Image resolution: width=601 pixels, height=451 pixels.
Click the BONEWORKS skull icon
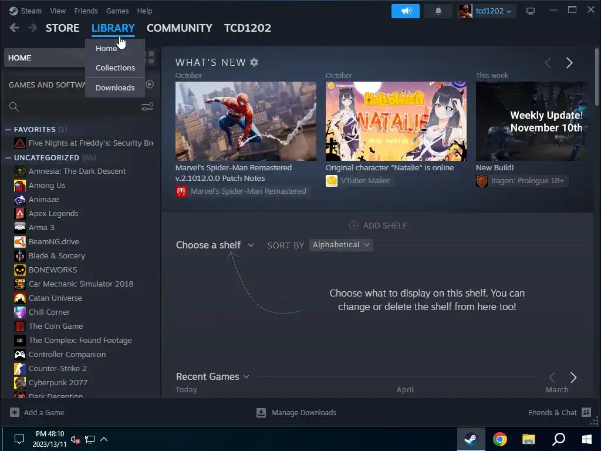[x=20, y=270]
